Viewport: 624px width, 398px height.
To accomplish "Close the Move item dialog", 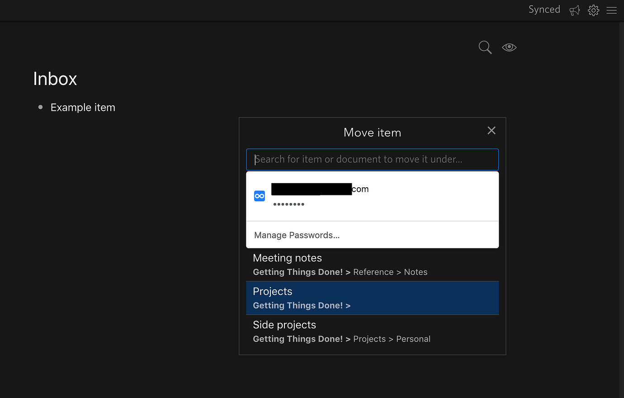I will [492, 130].
